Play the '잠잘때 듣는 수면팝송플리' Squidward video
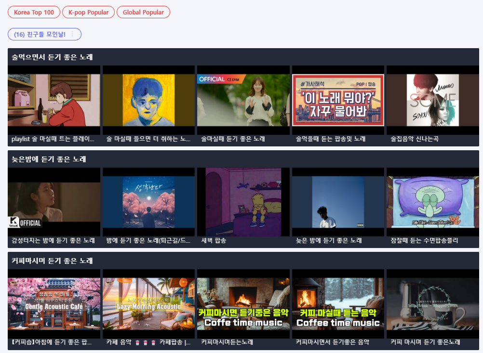Image resolution: width=483 pixels, height=353 pixels. click(432, 202)
